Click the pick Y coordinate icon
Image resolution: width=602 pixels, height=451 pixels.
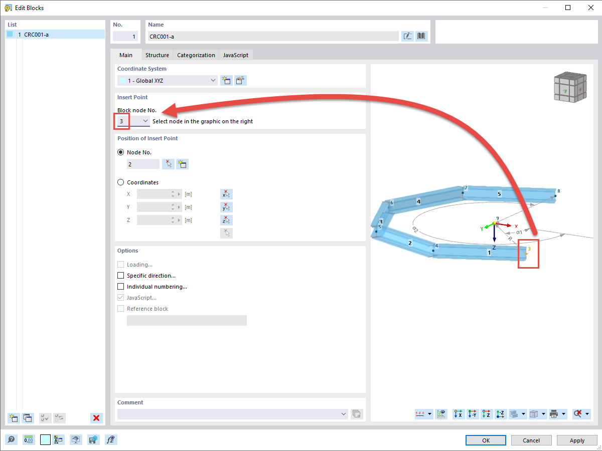click(x=226, y=207)
